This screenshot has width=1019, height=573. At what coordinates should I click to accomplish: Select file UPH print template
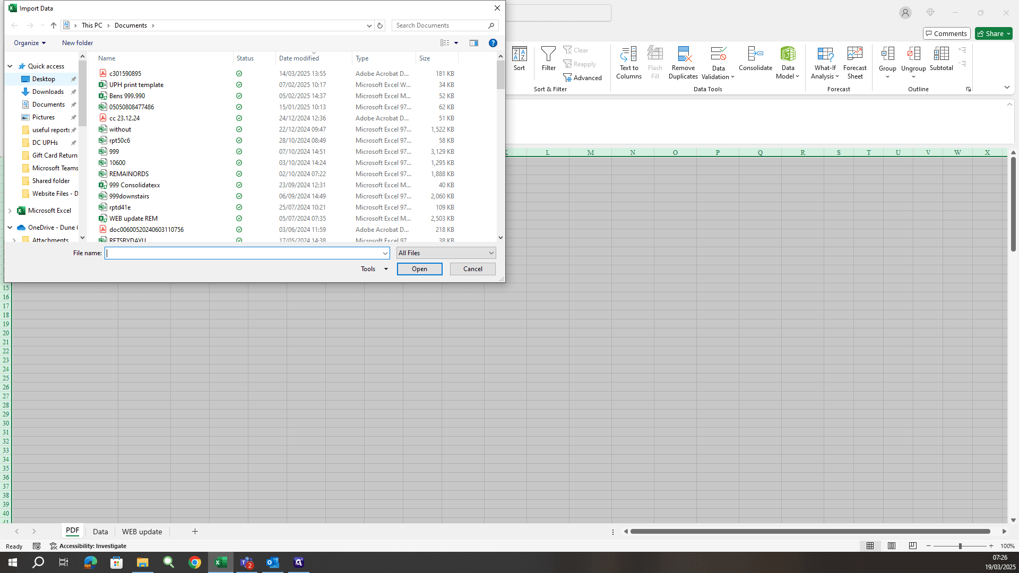click(136, 85)
